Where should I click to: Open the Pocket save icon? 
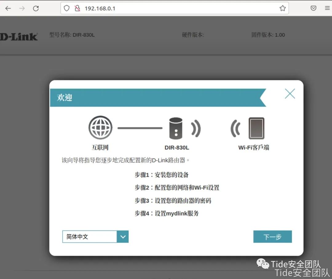[x=313, y=8]
